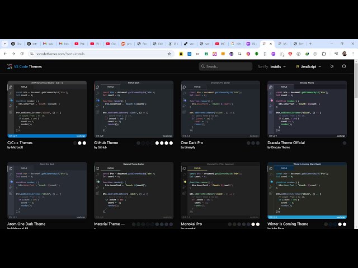
Task: Click the VS Code Themes logo icon
Action: 10,66
